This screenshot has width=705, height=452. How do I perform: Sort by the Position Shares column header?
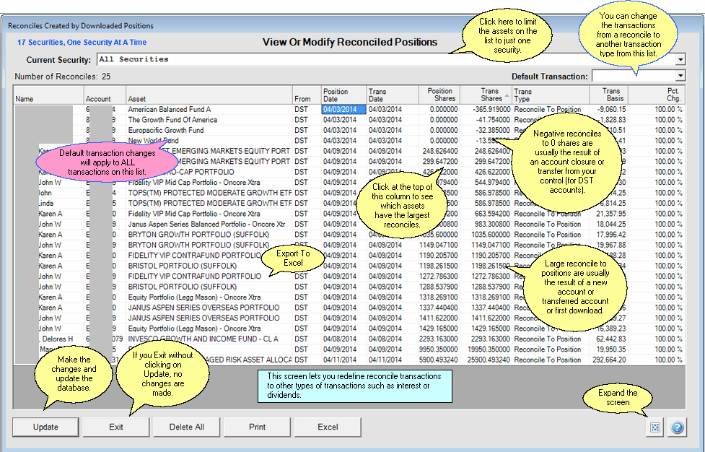pyautogui.click(x=440, y=95)
